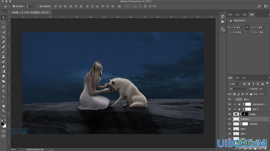Select the Eyedropper tool
Viewport: 270px width, 151px height.
pos(3,42)
